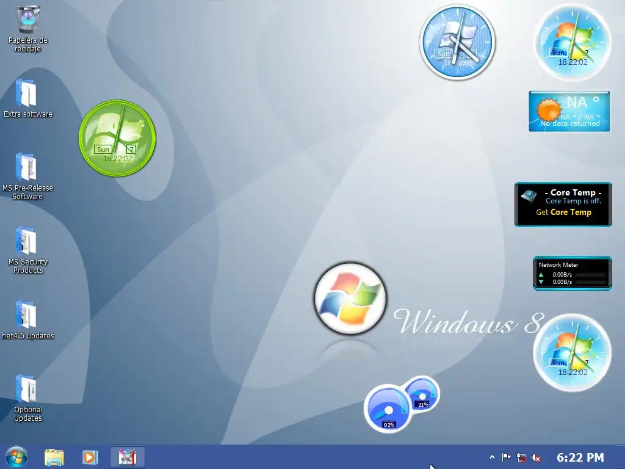This screenshot has width=625, height=469.
Task: Click the Network Meter gadget title
Action: 558,265
